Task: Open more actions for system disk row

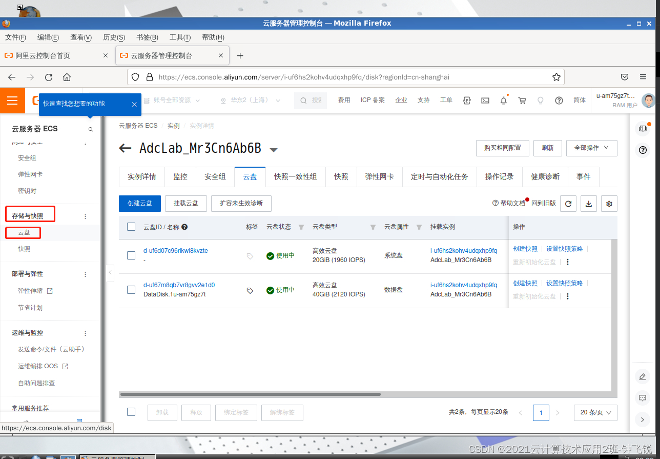Action: (x=567, y=262)
